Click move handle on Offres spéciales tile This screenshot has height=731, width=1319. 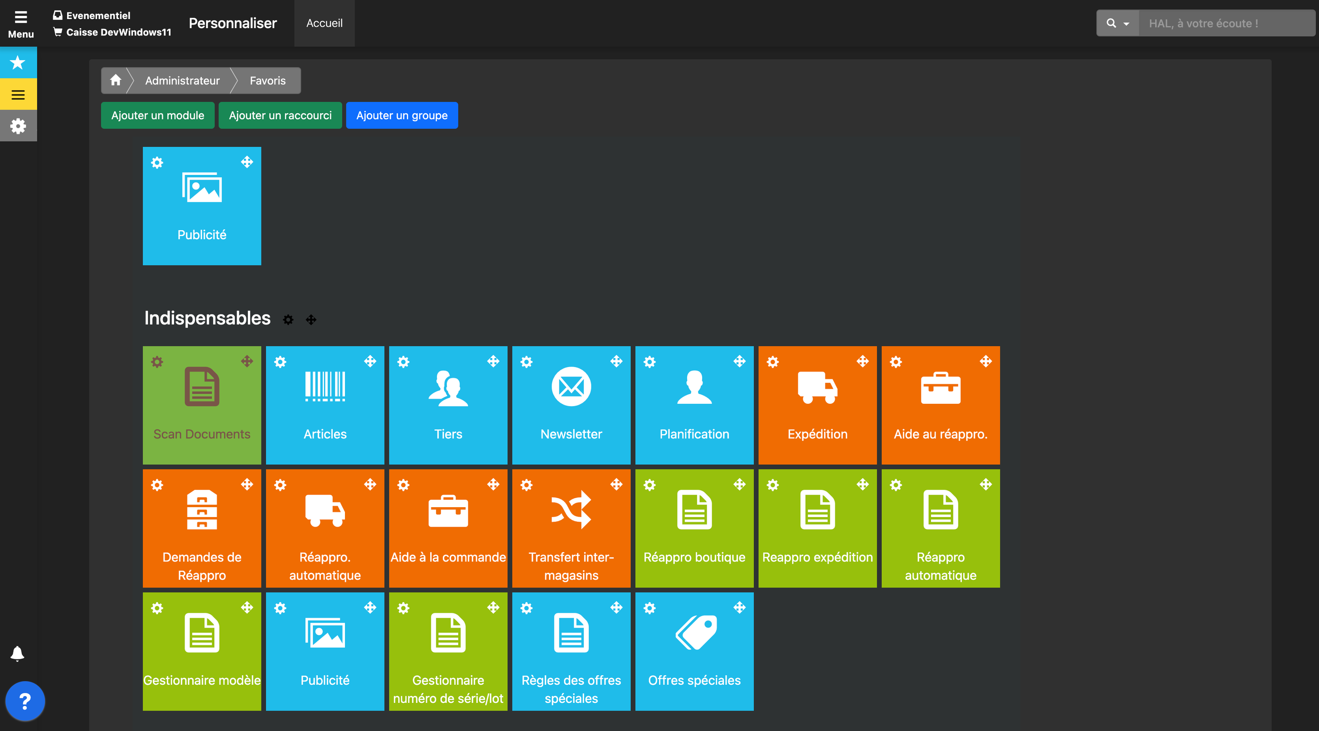(739, 608)
